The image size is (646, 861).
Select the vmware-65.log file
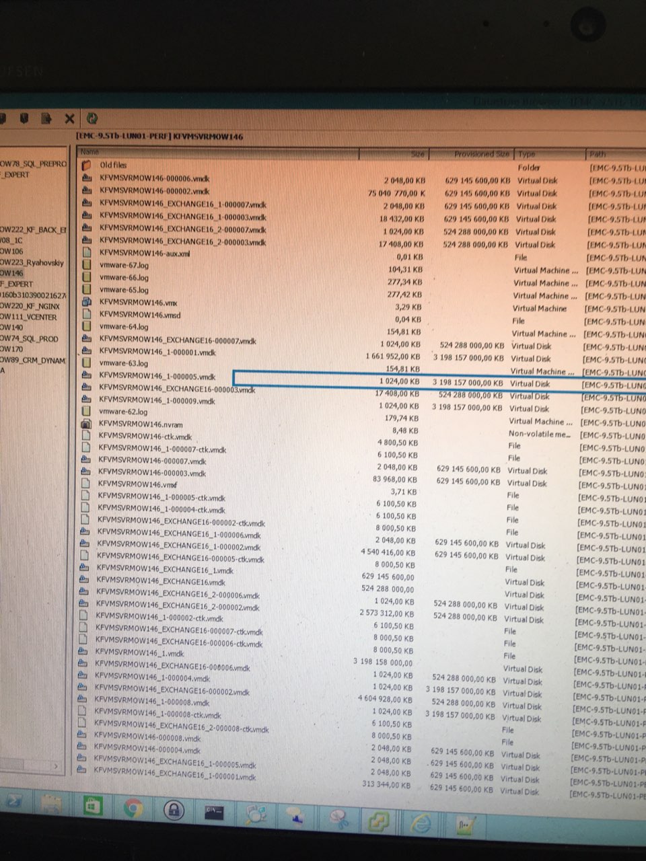[124, 290]
